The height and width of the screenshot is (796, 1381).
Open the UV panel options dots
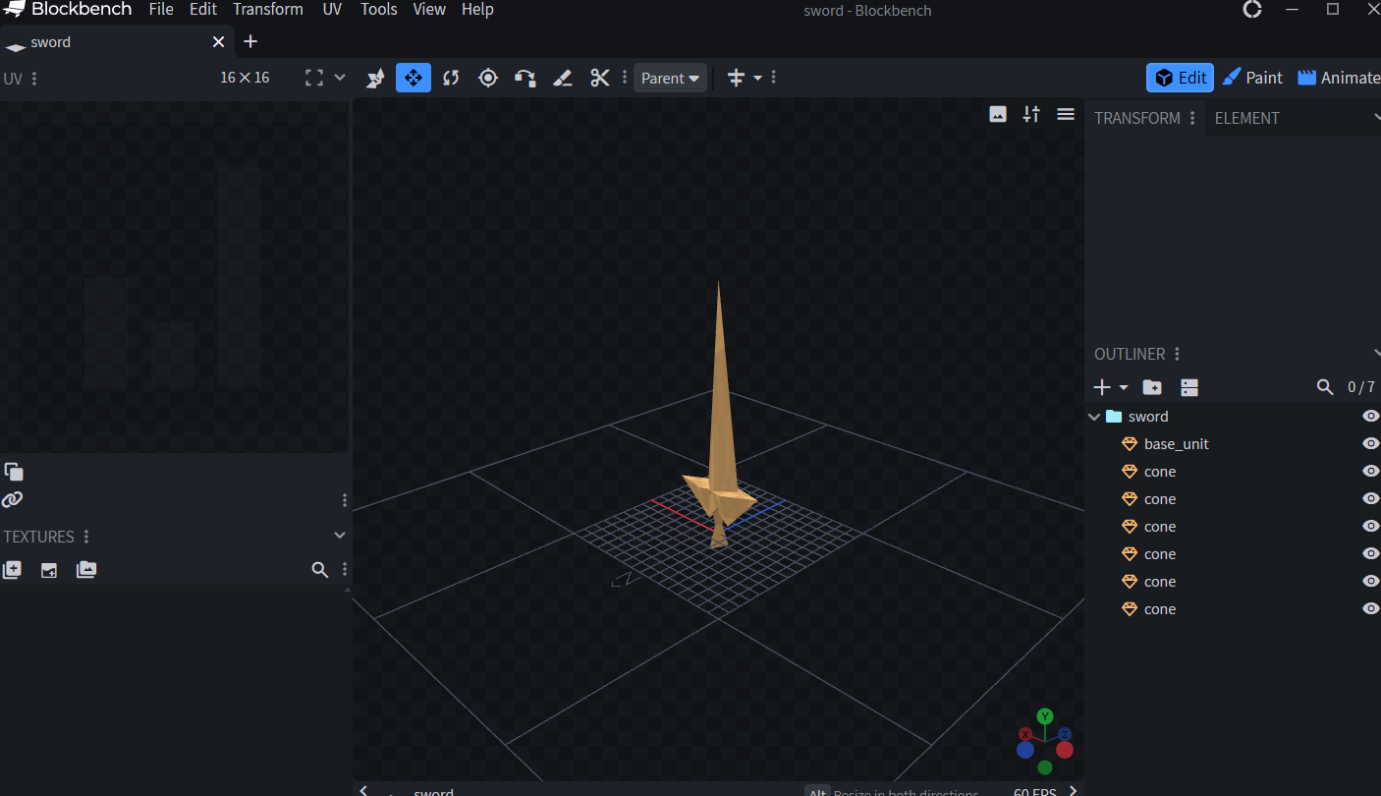34,79
